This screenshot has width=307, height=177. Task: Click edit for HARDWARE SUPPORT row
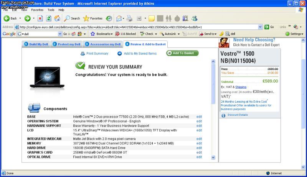point(199,126)
